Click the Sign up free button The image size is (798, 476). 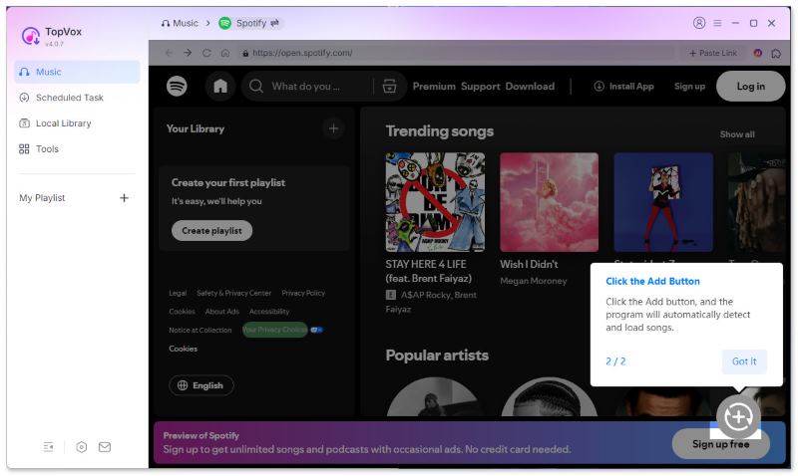point(720,444)
